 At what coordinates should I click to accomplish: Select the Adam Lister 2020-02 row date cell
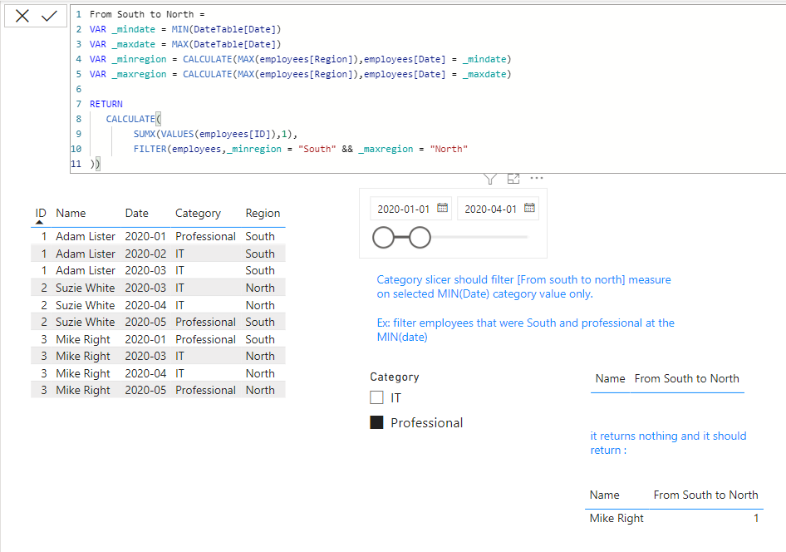[x=145, y=254]
